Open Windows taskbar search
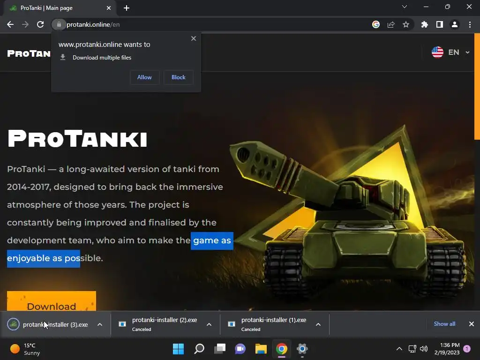 click(199, 349)
